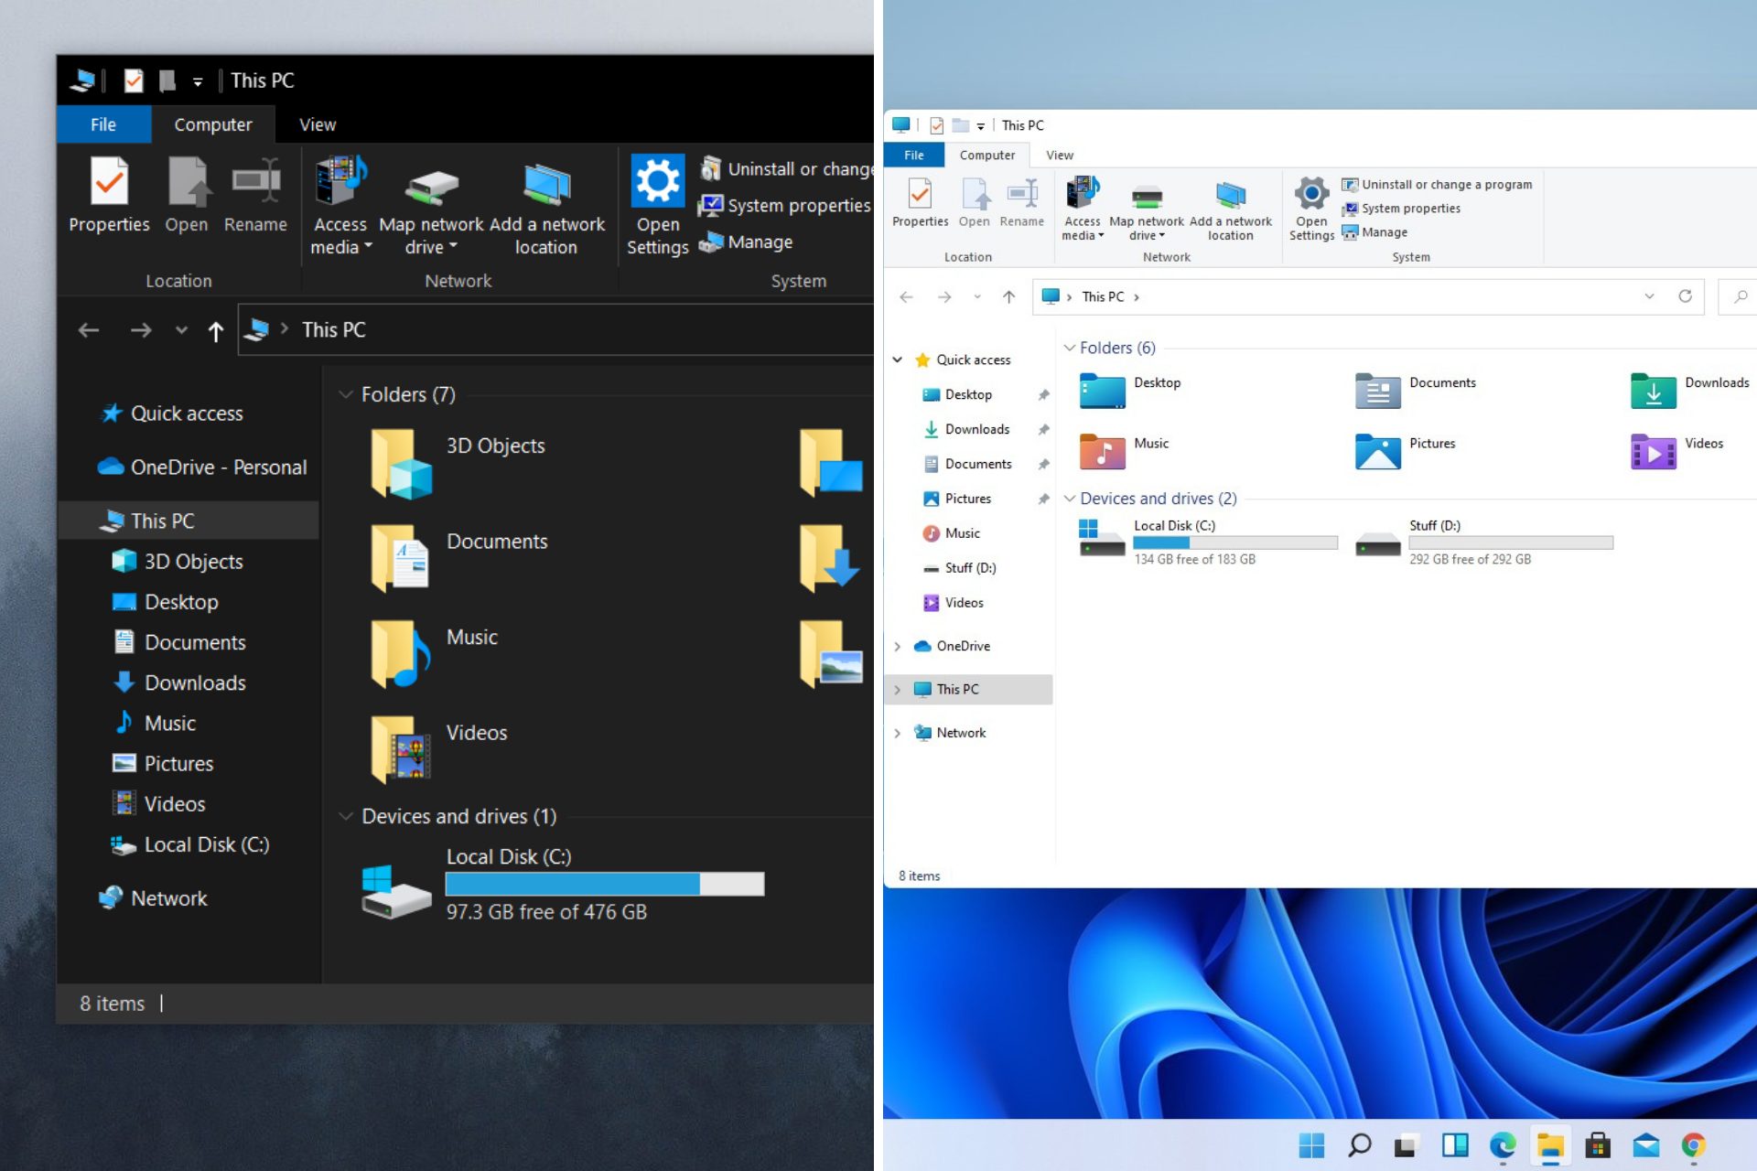Select Network in dark sidebar
Viewport: 1757px width, 1171px height.
pos(153,898)
